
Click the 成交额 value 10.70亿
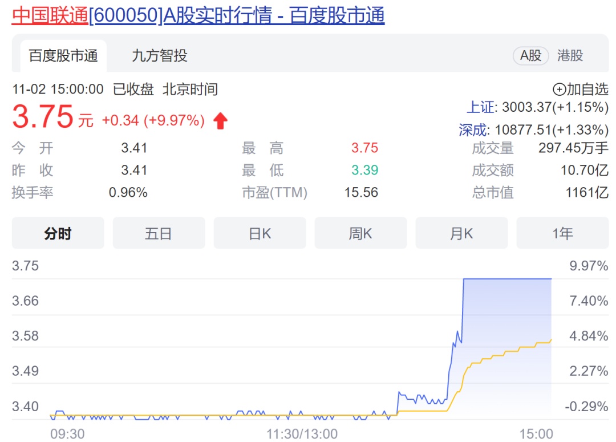click(x=585, y=171)
